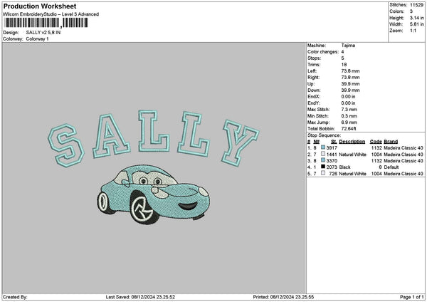Viewport: 427px width, 302px height.
Task: Click the Machine value Tajima
Action: point(348,46)
